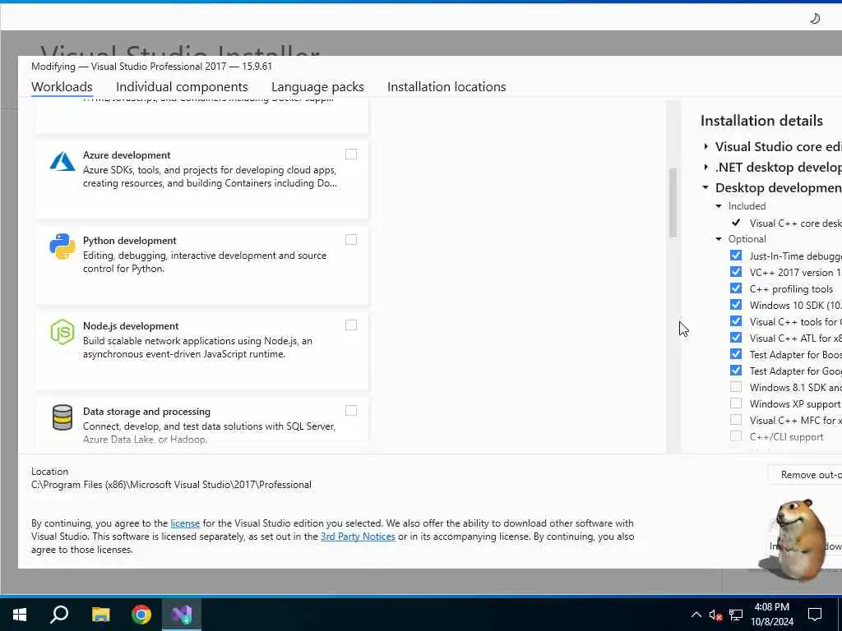Open File Explorer from the taskbar
The width and height of the screenshot is (842, 631).
click(x=100, y=615)
